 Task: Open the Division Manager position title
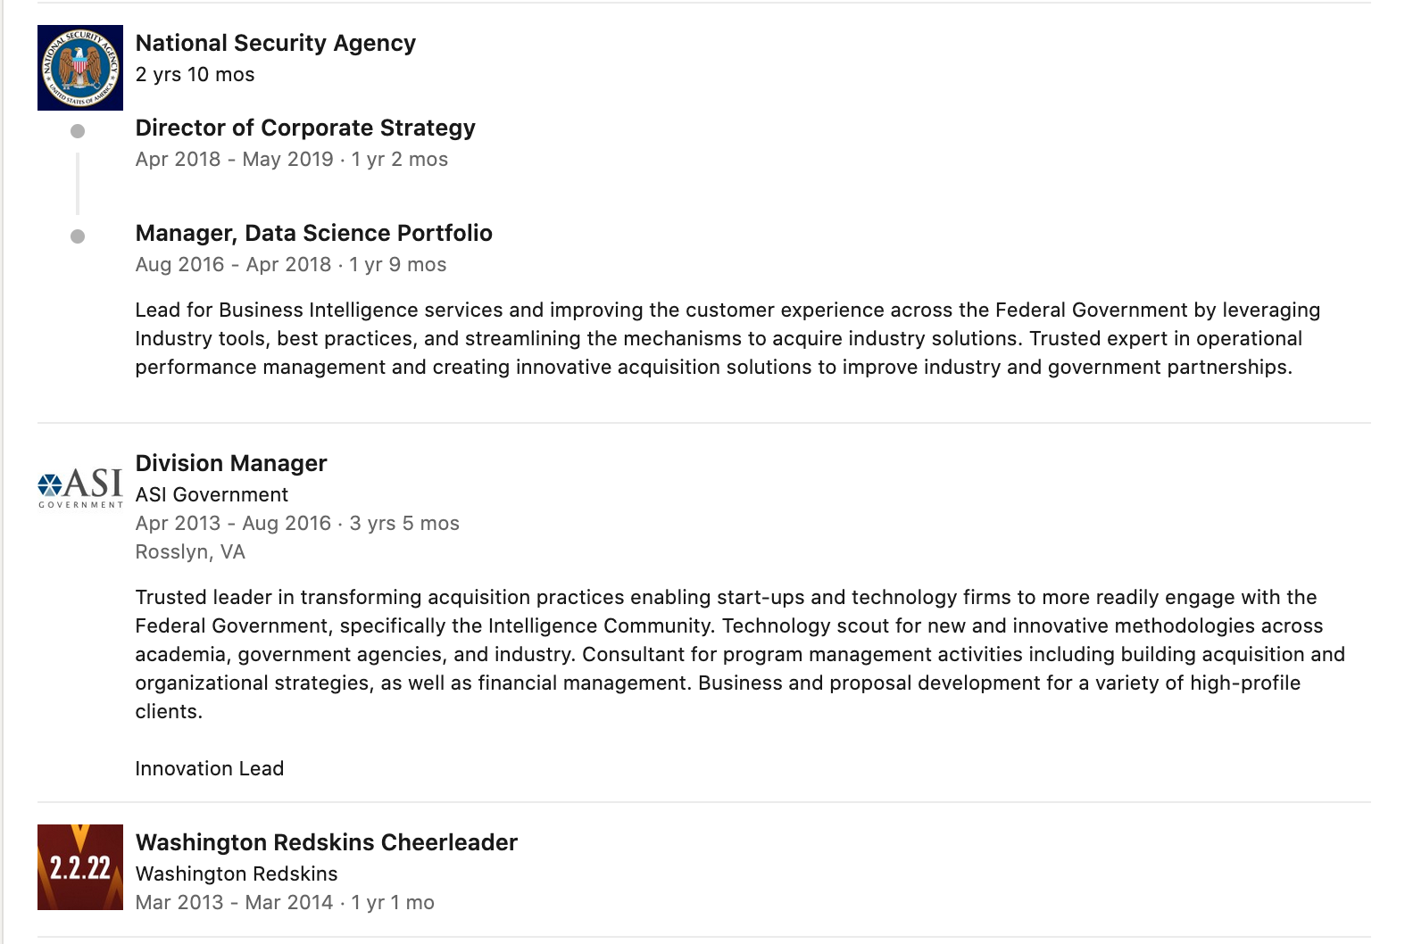[231, 463]
